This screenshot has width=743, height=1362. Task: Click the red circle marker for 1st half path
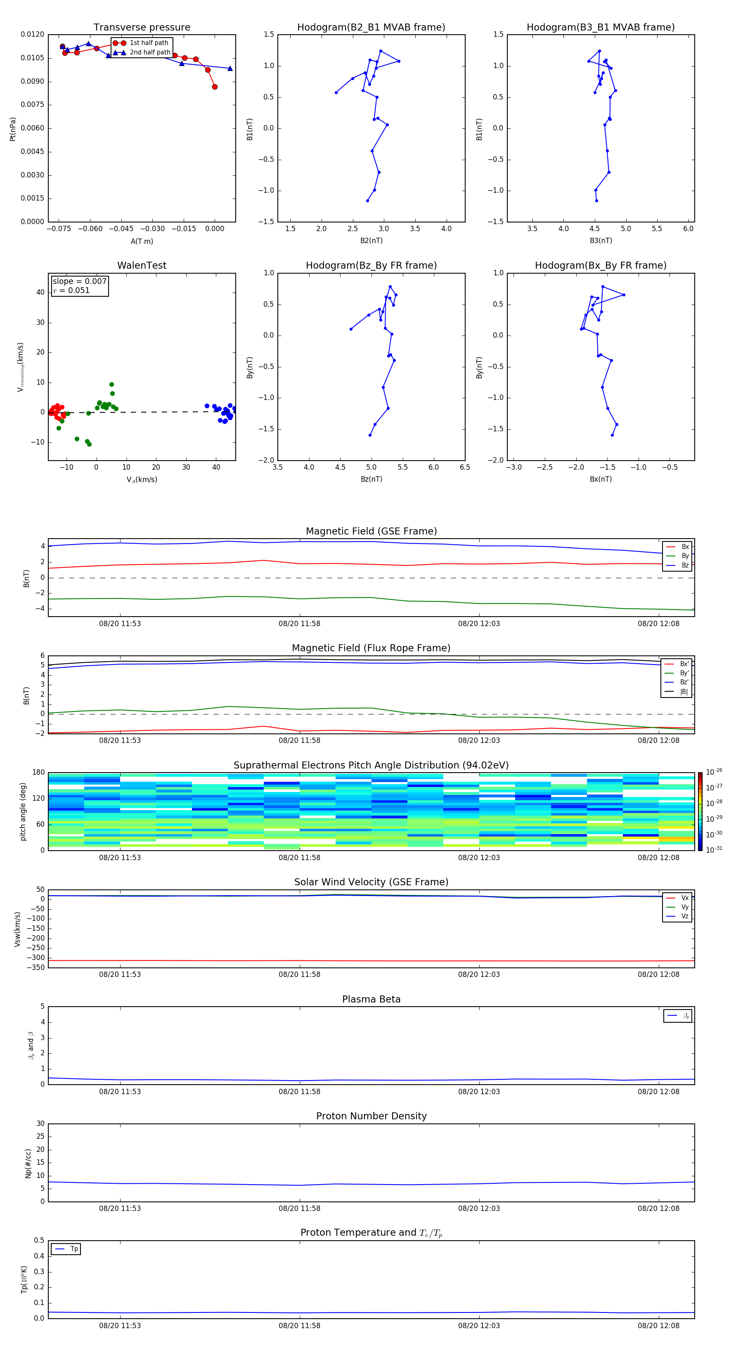(119, 43)
